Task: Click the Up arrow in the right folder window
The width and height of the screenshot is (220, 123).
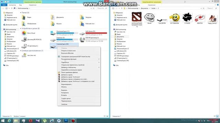Action: [122, 8]
